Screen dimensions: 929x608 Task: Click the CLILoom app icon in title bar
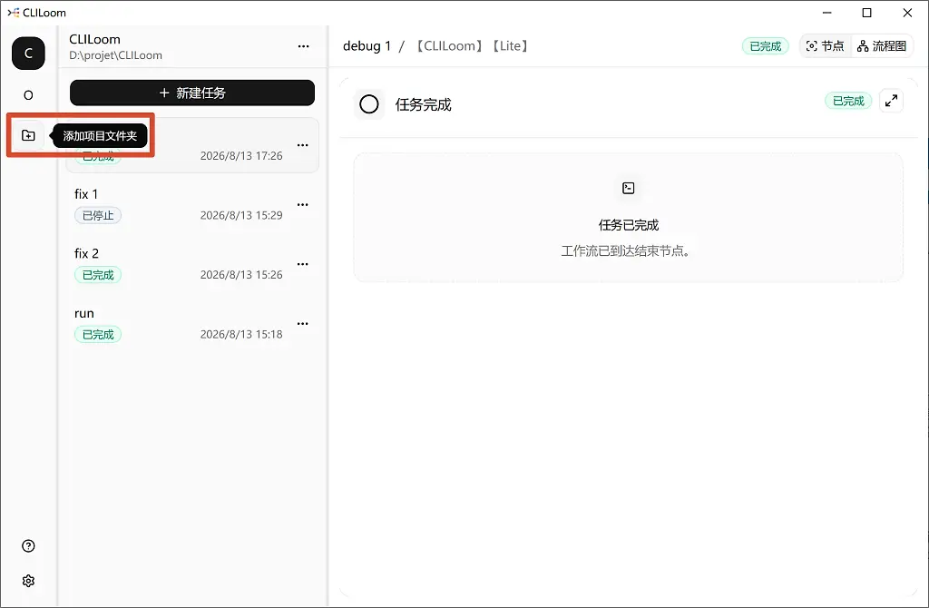click(13, 13)
